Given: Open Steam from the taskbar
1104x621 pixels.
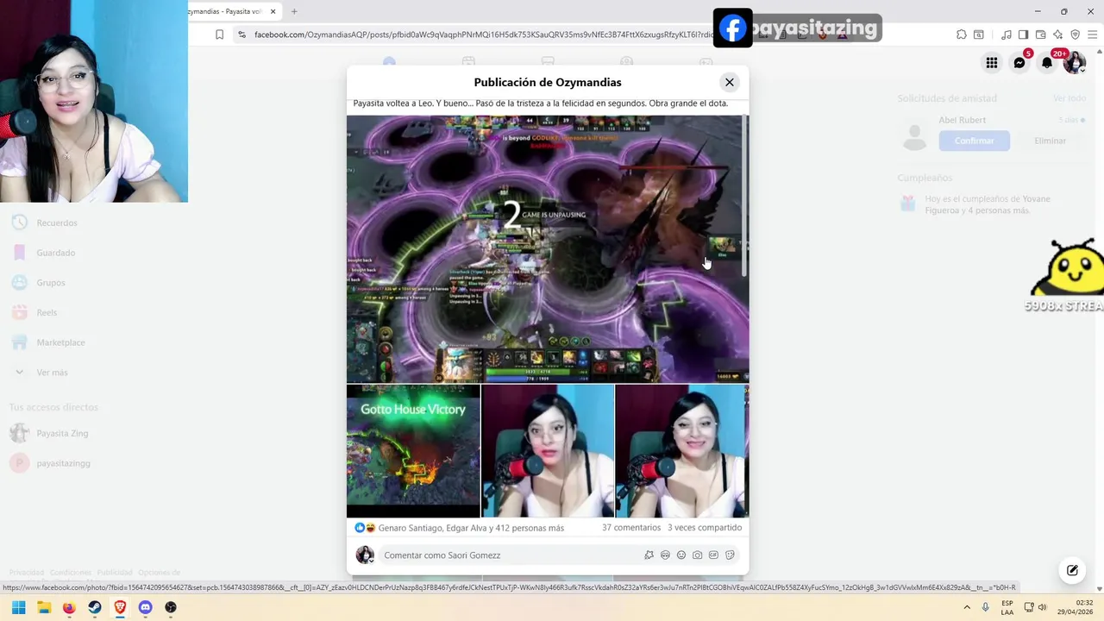Looking at the screenshot, I should (x=95, y=607).
